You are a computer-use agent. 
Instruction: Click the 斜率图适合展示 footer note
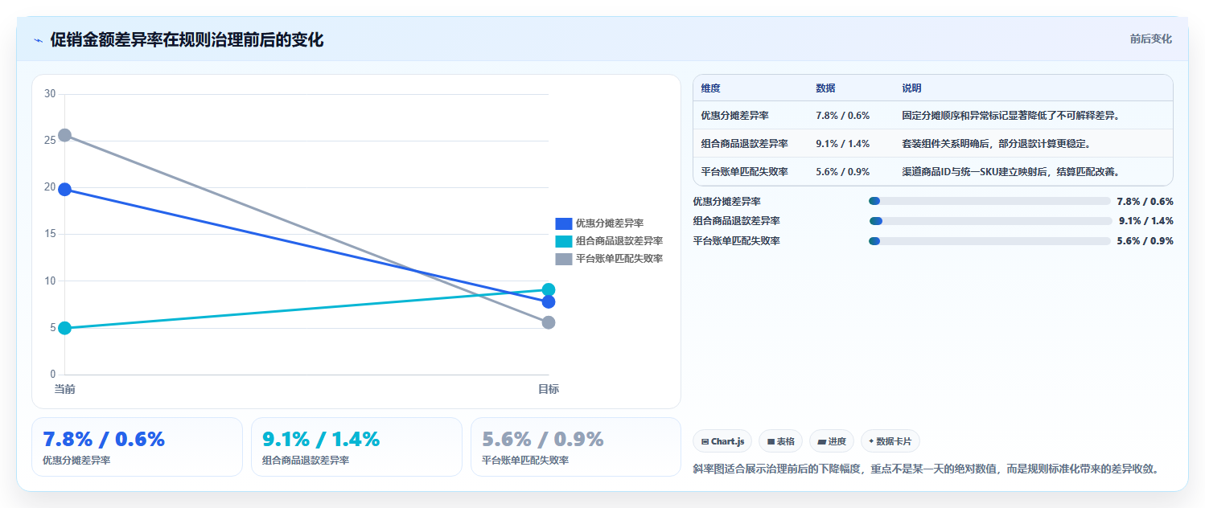925,469
